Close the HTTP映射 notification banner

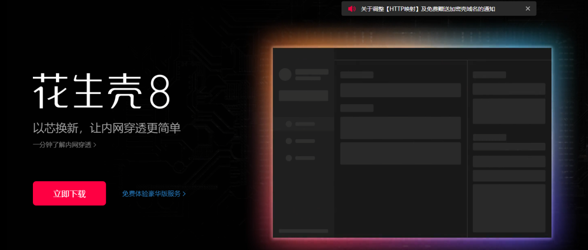pos(528,9)
